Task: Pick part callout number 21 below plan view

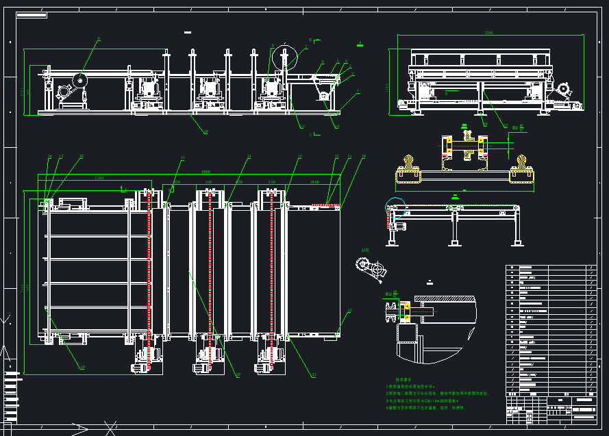Action: point(314,375)
